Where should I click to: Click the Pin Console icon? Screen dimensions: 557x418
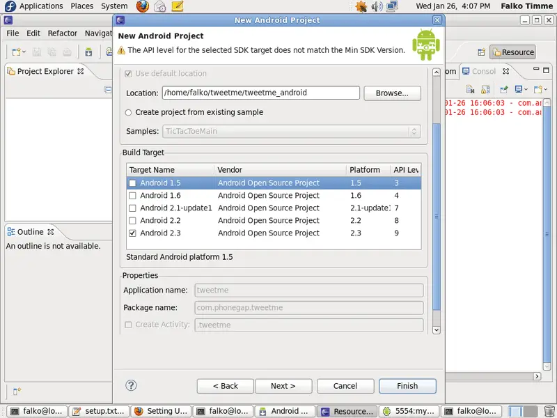[x=503, y=89]
